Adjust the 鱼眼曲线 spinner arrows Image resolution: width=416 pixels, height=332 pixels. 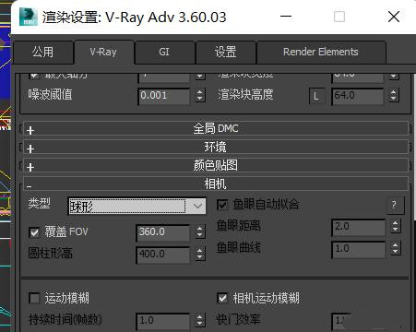396,249
